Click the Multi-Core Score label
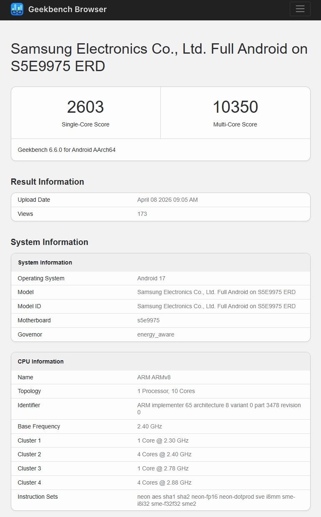Screen dimensions: 321x517 coord(235,124)
